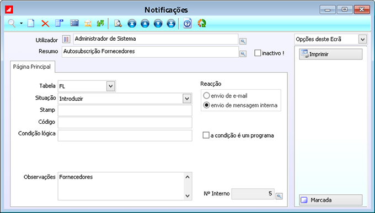The image size is (375, 213).
Task: Click the Condição lógica input field
Action: pos(125,135)
